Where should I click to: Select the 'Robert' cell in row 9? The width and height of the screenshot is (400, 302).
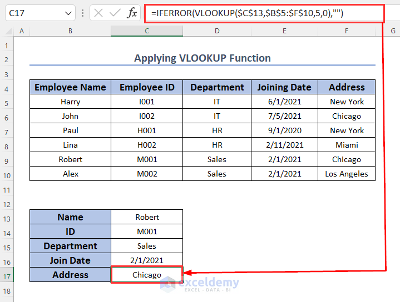[x=70, y=159]
